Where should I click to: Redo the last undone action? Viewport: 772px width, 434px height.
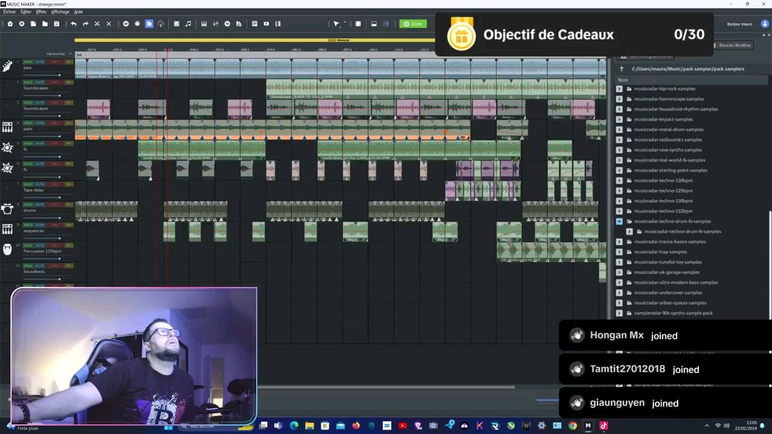tap(85, 24)
